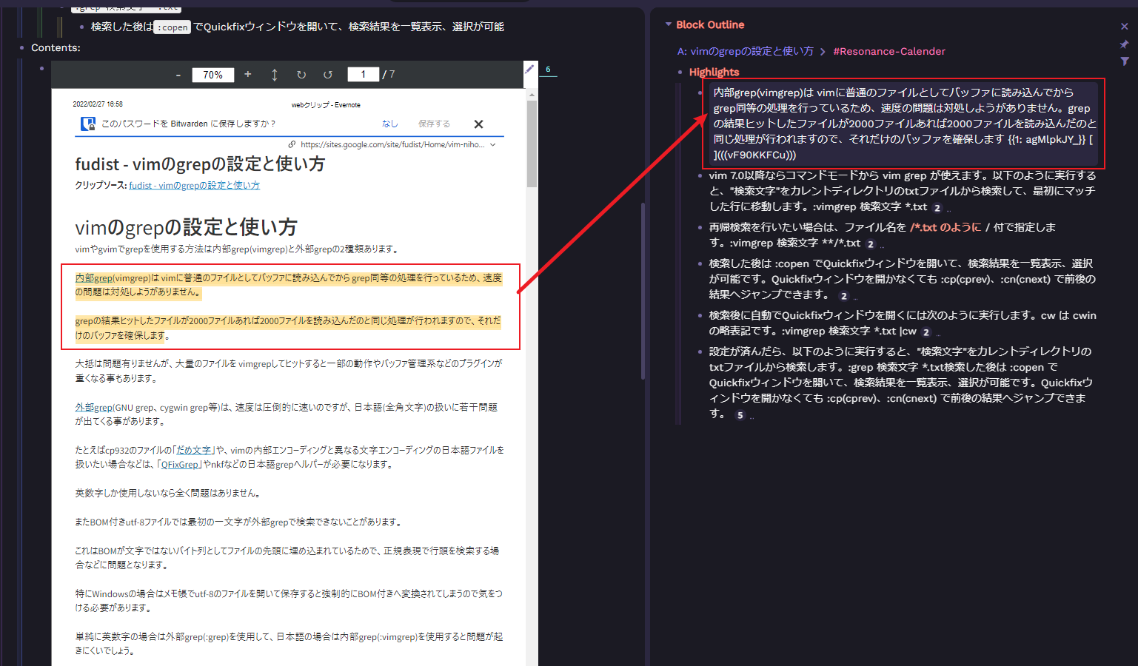Open the reference count 6 next to PDF
The width and height of the screenshot is (1138, 666).
pos(548,70)
